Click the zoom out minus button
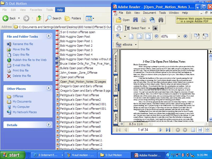The width and height of the screenshot is (212, 159). pos(156,36)
